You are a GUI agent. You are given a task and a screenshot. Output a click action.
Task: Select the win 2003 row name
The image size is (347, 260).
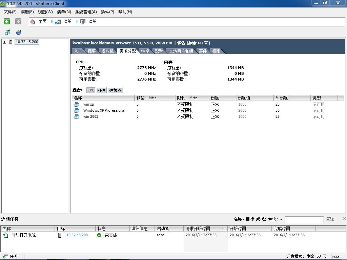[x=90, y=116]
